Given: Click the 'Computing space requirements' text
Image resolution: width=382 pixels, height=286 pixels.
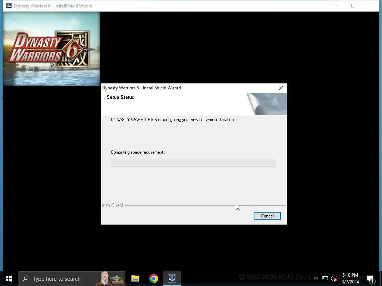Looking at the screenshot, I should coord(138,152).
